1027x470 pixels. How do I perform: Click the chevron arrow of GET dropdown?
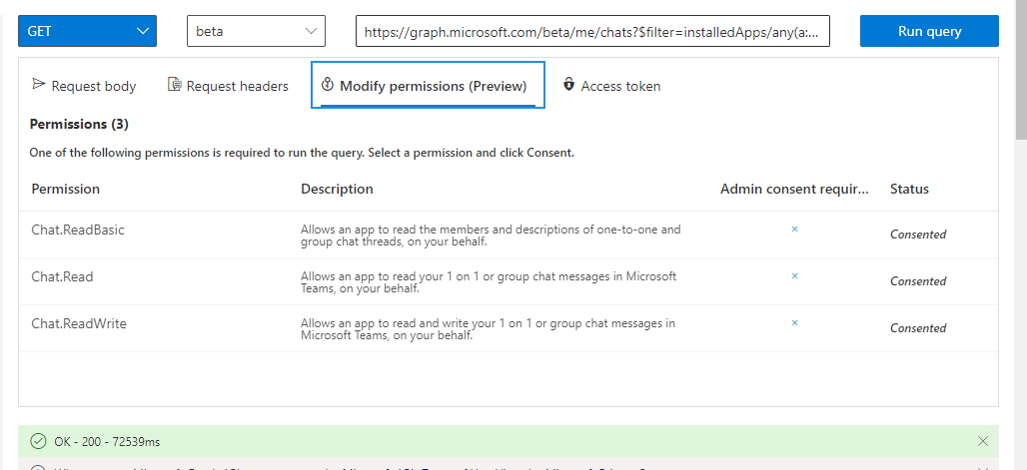coord(142,31)
